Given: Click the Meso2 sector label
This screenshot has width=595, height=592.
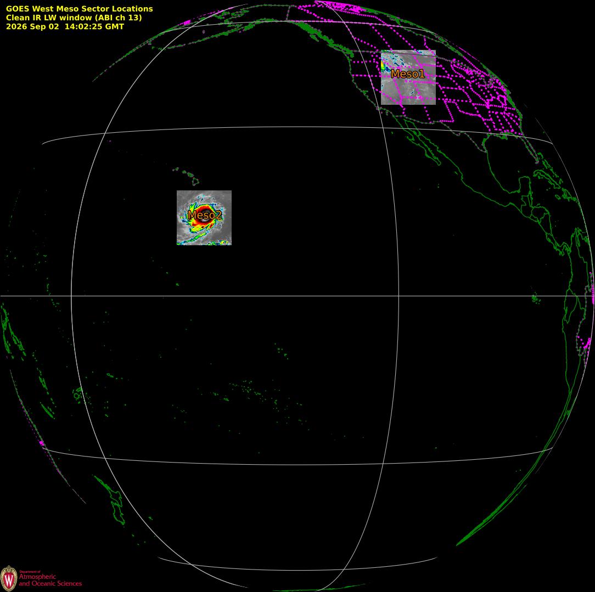Looking at the screenshot, I should 205,215.
